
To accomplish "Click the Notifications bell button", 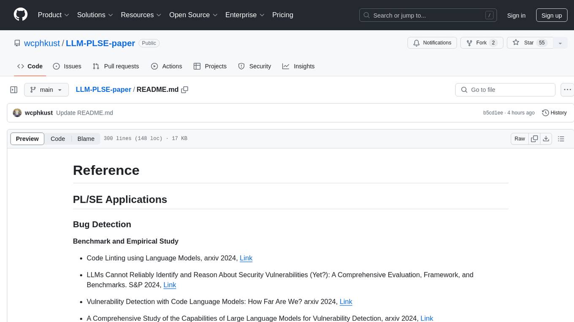I will point(432,43).
